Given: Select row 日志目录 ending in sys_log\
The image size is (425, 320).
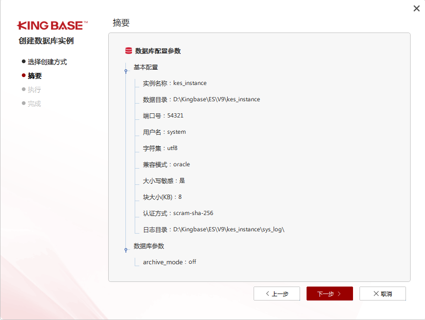Looking at the screenshot, I should point(214,229).
